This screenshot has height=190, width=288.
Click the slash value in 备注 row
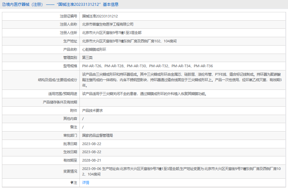(83, 127)
